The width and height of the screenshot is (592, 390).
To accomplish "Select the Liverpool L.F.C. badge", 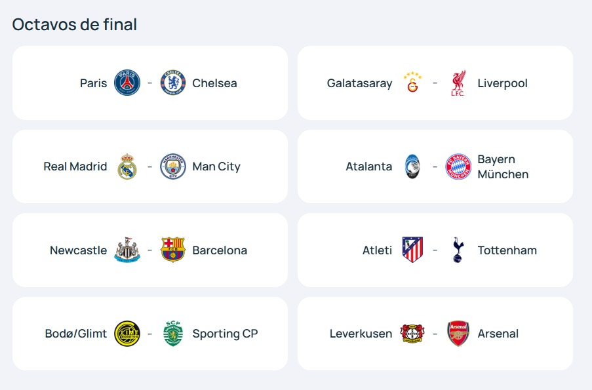I will 458,83.
